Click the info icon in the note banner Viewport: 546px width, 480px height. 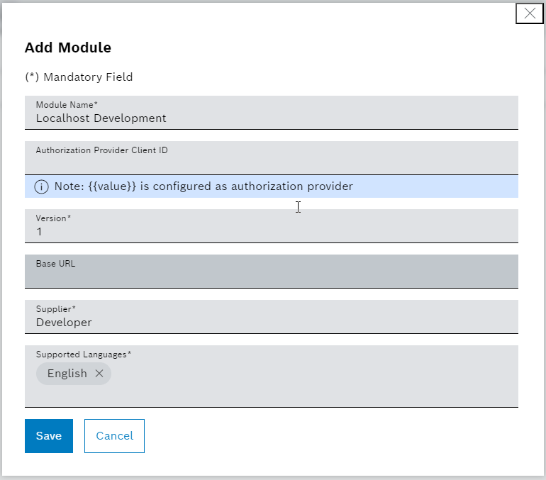click(42, 187)
